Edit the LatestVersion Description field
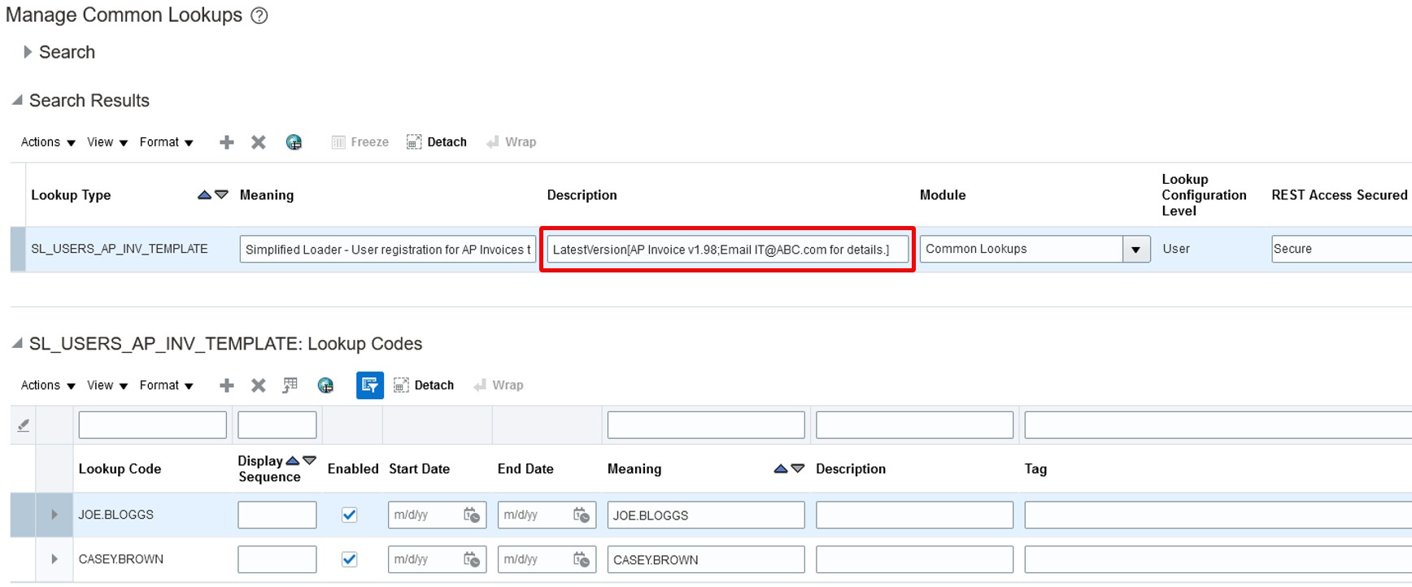This screenshot has height=587, width=1412. click(x=727, y=250)
